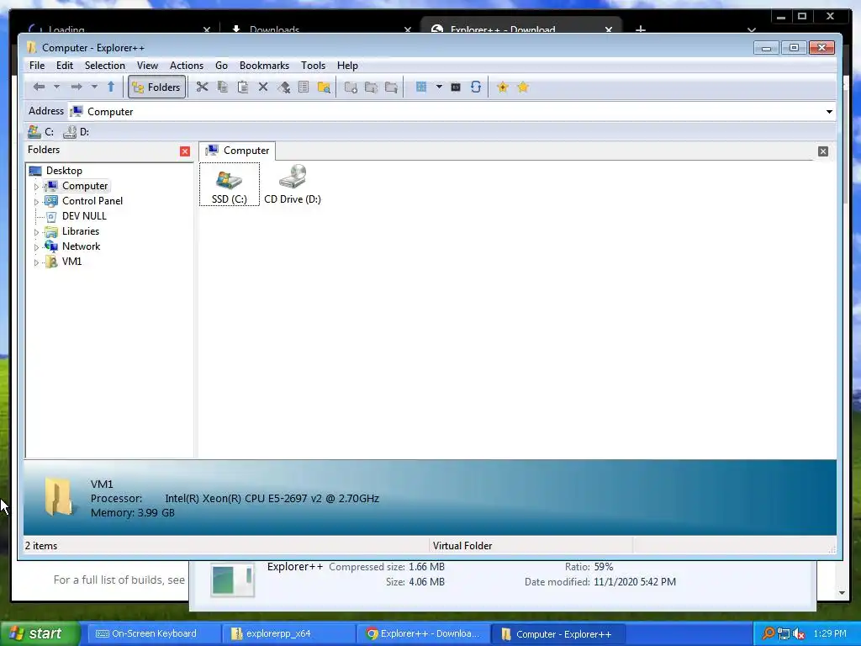The width and height of the screenshot is (861, 646).
Task: Click the Views toolbar icon
Action: pyautogui.click(x=421, y=87)
